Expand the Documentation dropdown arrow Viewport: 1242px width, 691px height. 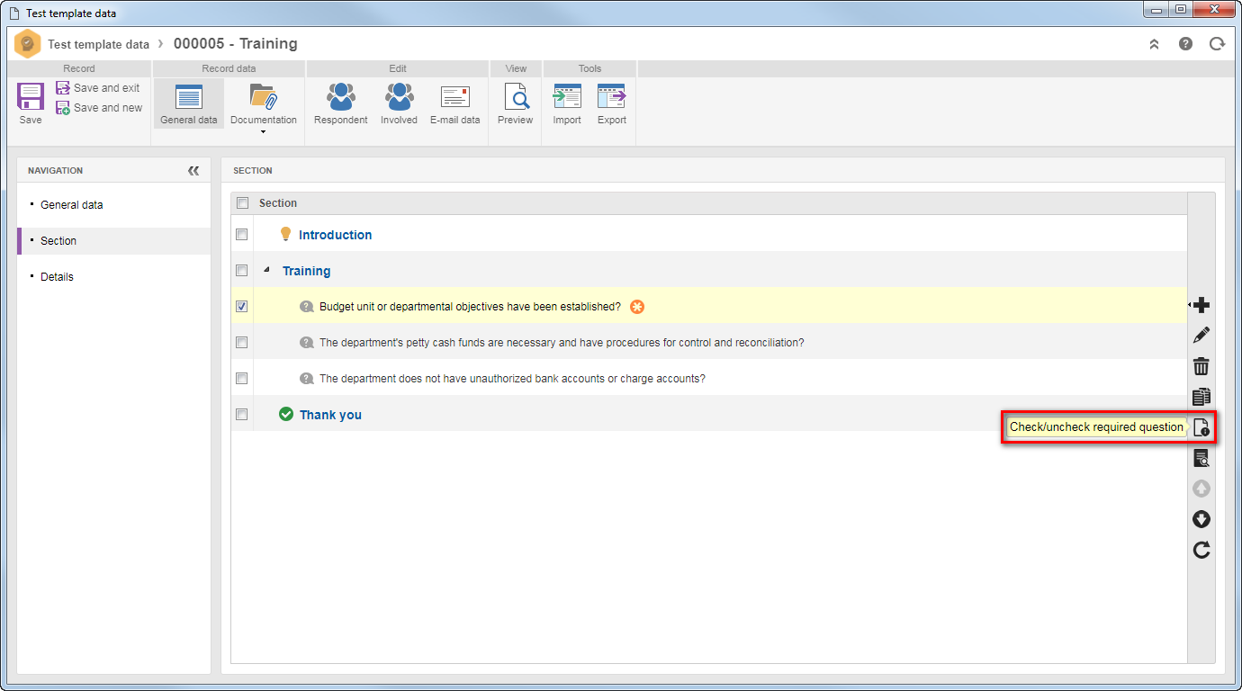point(264,132)
